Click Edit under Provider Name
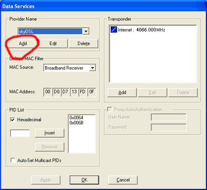 coord(53,43)
